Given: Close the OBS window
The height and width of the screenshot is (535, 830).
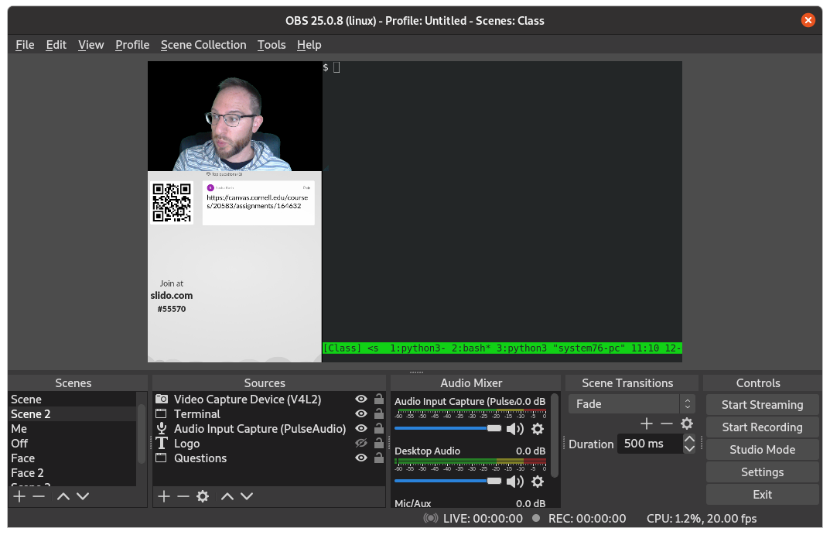Looking at the screenshot, I should pyautogui.click(x=808, y=20).
